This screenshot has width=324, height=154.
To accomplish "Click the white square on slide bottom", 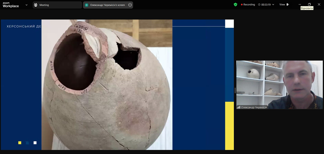I will coord(35,143).
